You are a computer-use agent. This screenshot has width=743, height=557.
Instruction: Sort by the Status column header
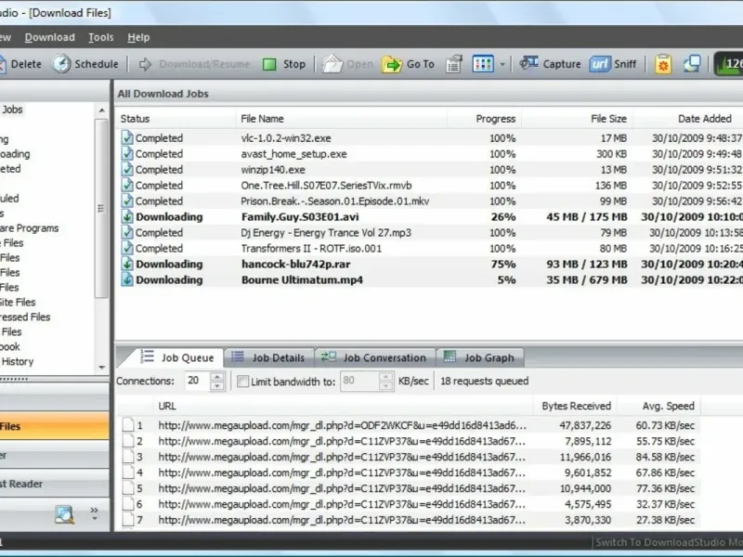point(176,119)
